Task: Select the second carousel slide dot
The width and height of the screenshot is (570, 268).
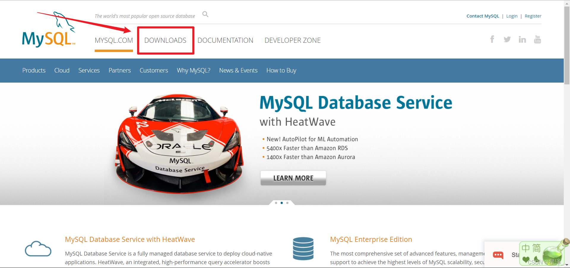Action: tap(282, 203)
